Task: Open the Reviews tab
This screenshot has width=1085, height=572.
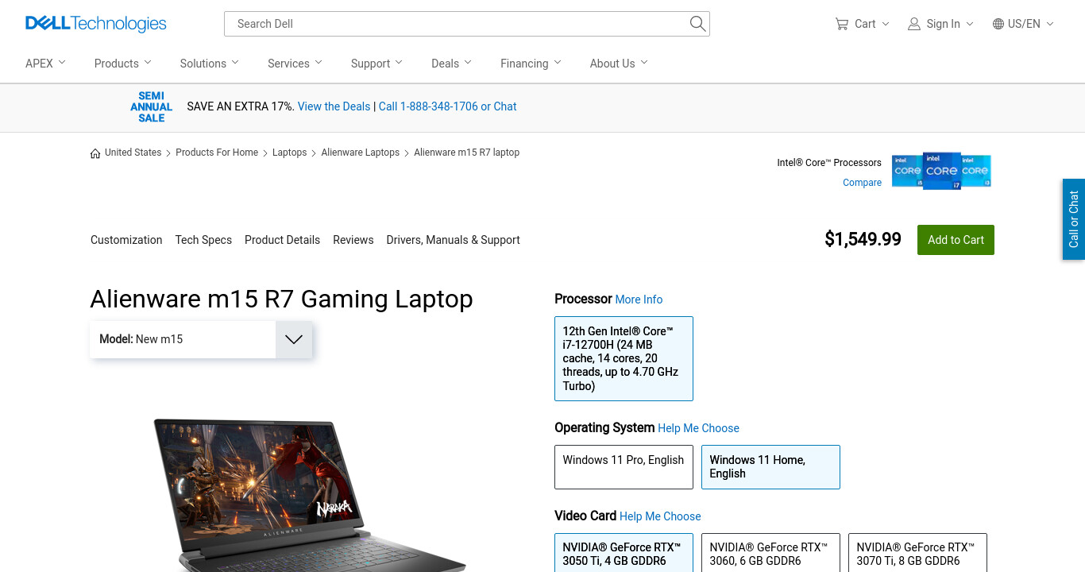Action: [x=353, y=240]
